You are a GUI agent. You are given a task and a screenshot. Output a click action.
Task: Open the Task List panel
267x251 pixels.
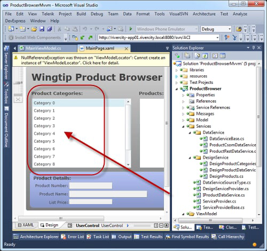pyautogui.click(x=98, y=237)
